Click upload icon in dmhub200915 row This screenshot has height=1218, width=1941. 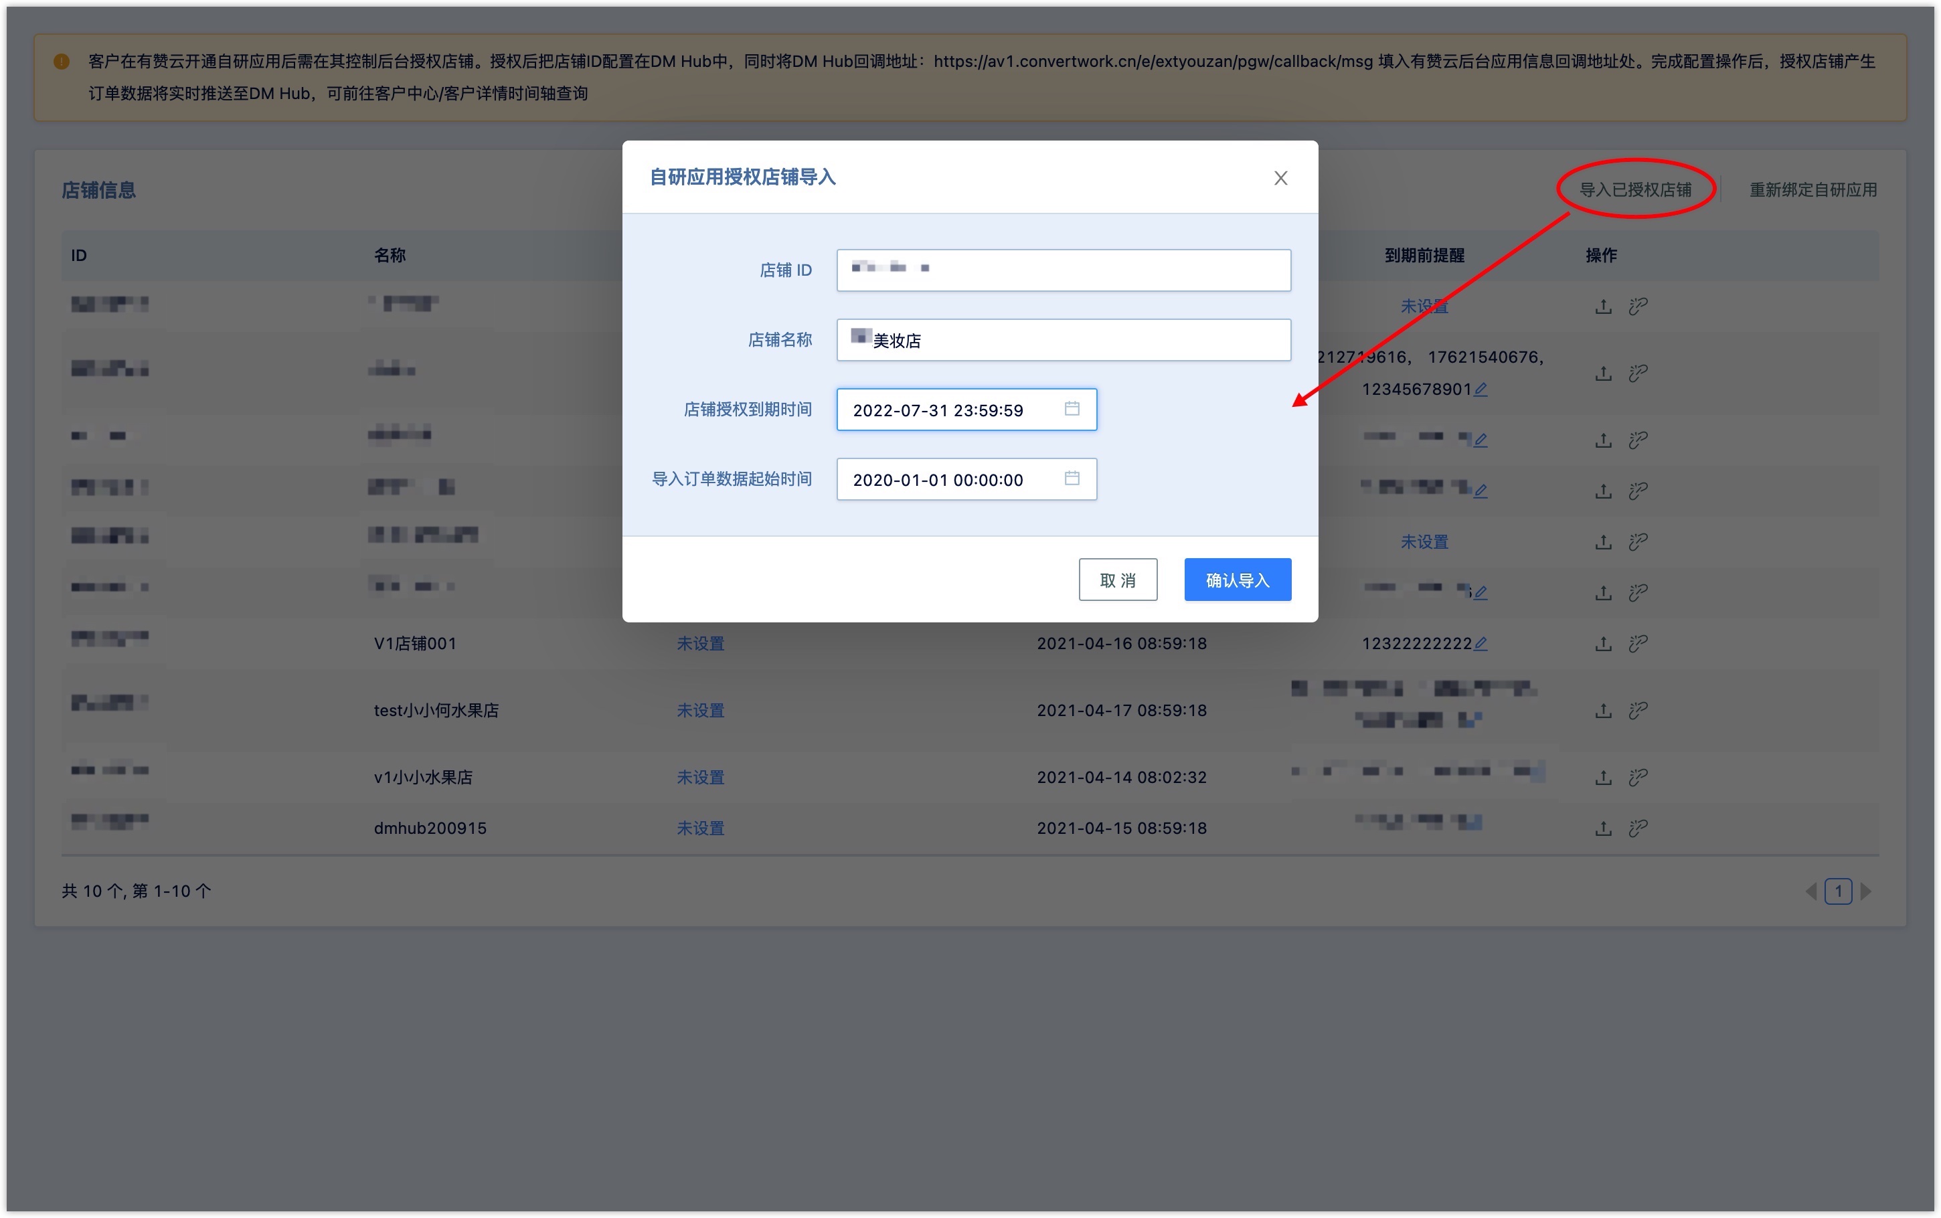click(x=1603, y=828)
